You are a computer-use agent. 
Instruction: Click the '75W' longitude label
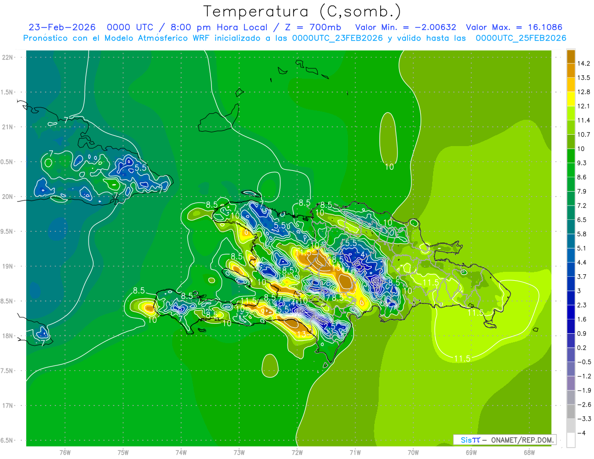[x=123, y=453]
